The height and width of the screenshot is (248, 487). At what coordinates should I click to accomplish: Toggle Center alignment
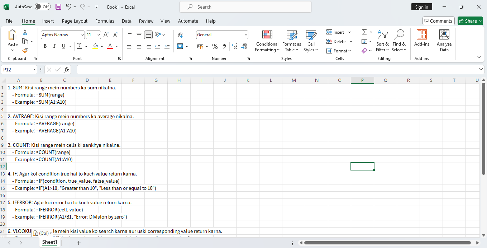click(x=139, y=46)
